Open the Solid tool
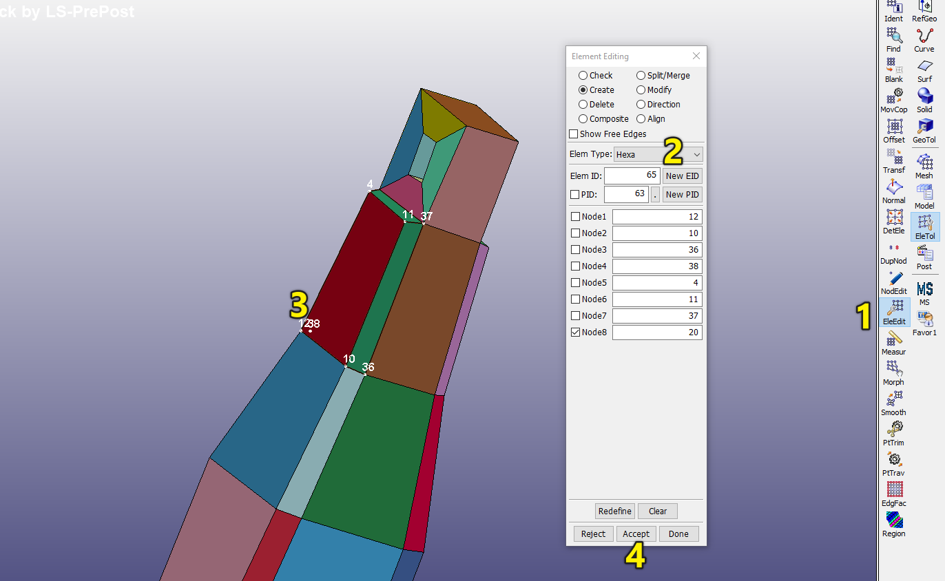 (x=924, y=101)
